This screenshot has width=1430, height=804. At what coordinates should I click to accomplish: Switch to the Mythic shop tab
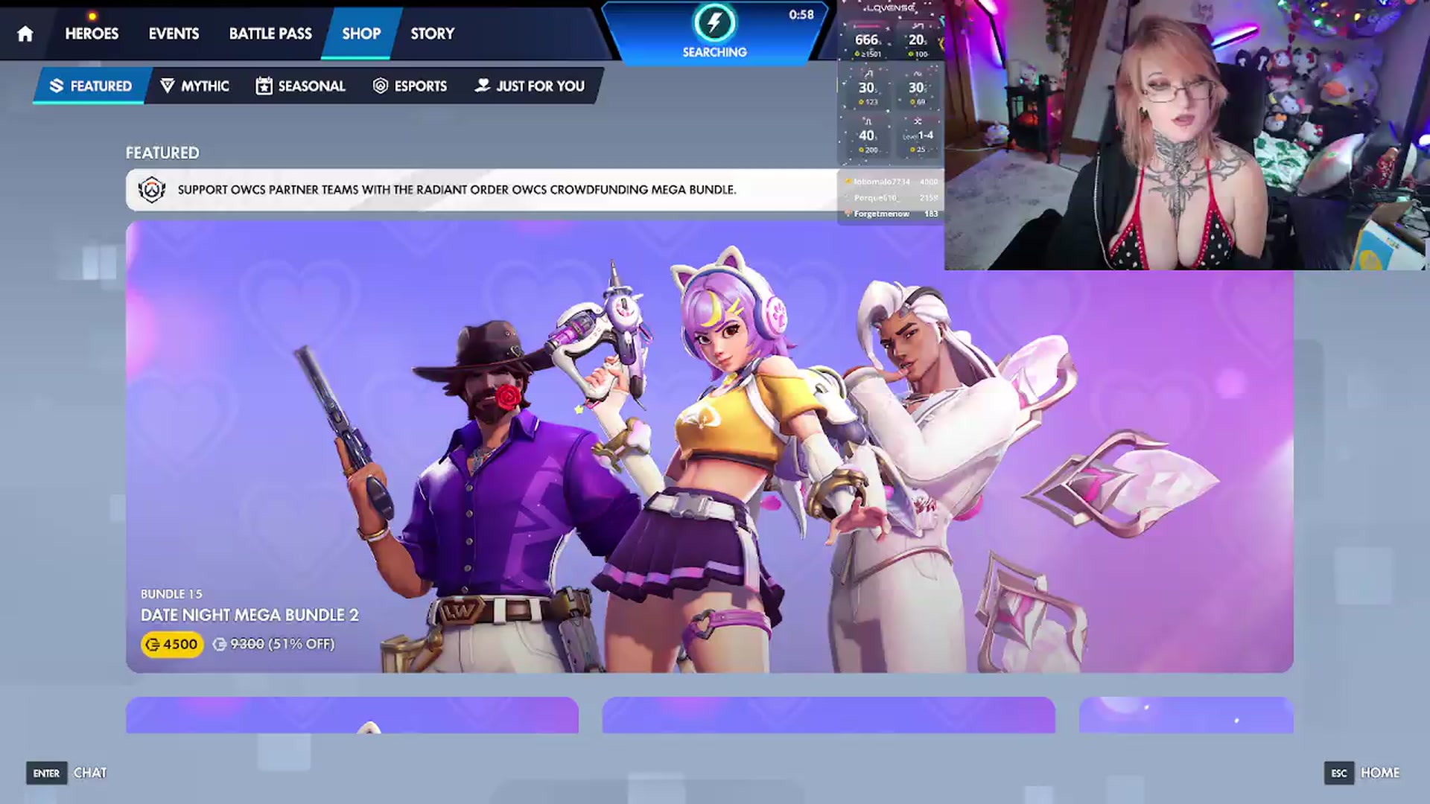194,86
